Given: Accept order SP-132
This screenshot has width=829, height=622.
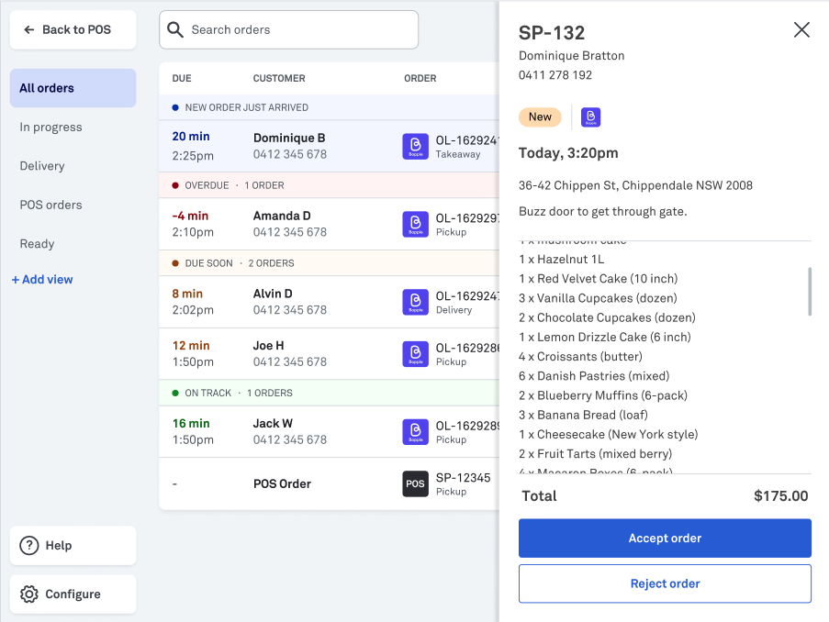Looking at the screenshot, I should [x=665, y=538].
